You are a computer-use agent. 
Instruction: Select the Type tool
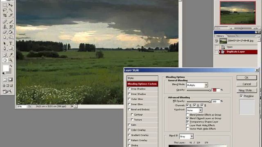[x=11, y=43]
